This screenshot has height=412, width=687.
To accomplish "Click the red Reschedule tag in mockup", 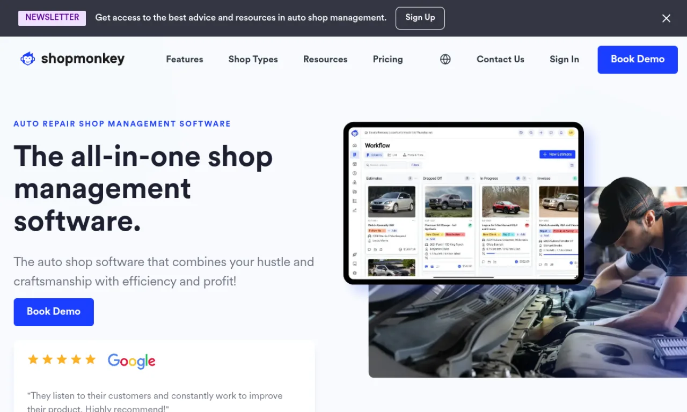I will [455, 234].
